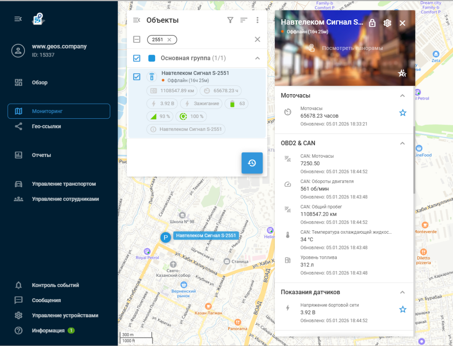
Task: Click the blue group color square
Action: (152, 58)
